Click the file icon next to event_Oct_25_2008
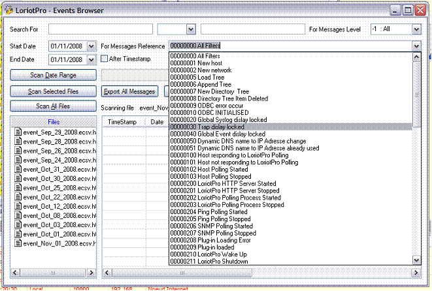 (x=18, y=187)
